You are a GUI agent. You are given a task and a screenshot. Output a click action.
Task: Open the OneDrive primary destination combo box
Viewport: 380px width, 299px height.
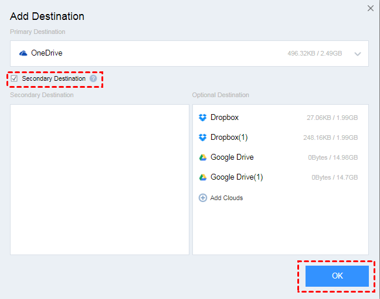(x=176, y=53)
